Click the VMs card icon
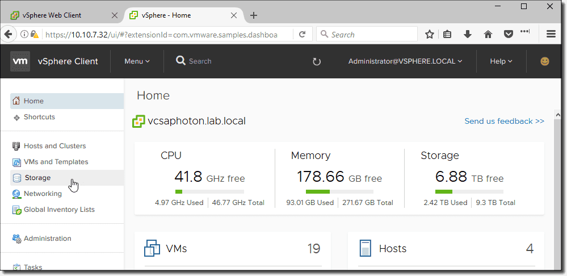 coord(152,248)
